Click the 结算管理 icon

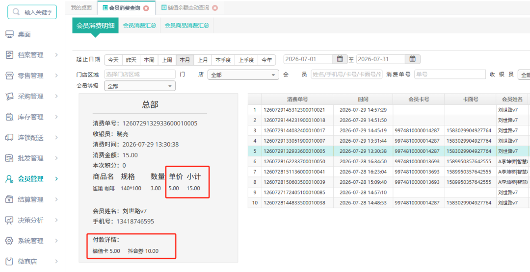coord(9,199)
